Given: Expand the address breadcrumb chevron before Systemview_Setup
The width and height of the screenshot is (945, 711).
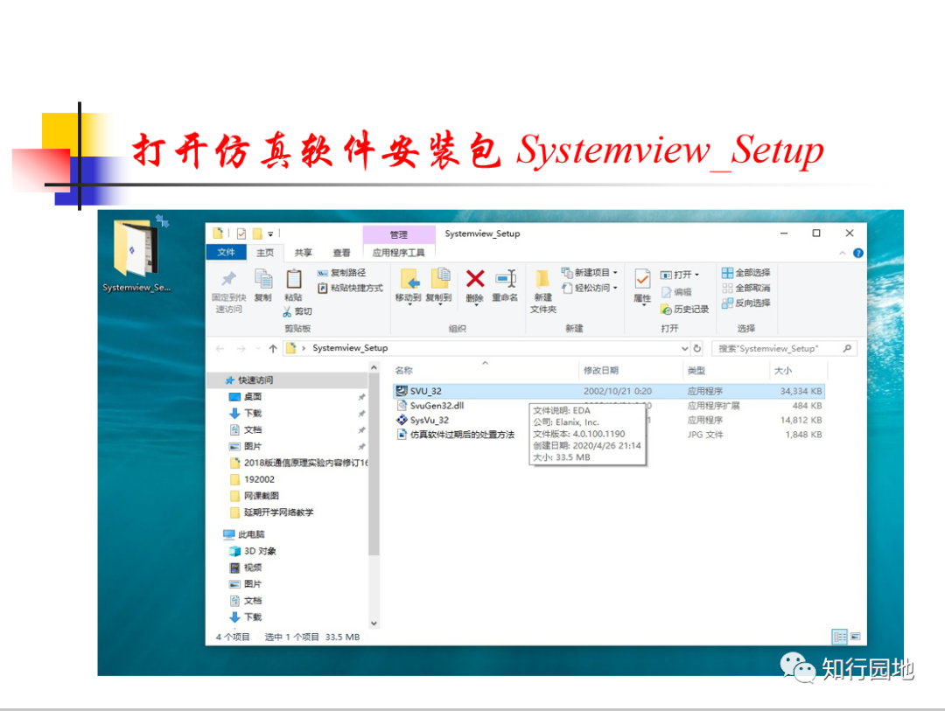Looking at the screenshot, I should [x=303, y=348].
